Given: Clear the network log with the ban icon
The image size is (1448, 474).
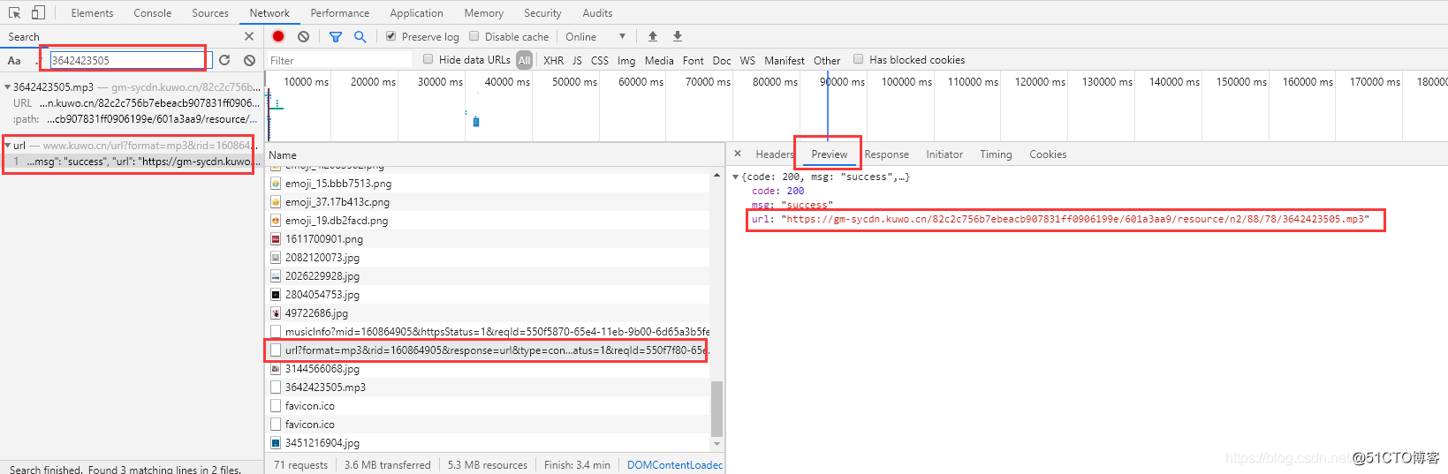Looking at the screenshot, I should [x=303, y=36].
